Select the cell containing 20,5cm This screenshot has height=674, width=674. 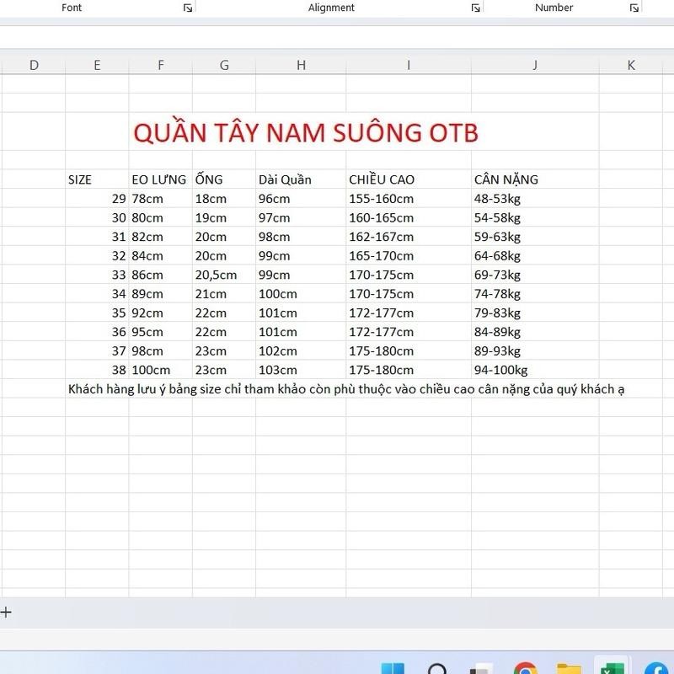click(x=216, y=275)
